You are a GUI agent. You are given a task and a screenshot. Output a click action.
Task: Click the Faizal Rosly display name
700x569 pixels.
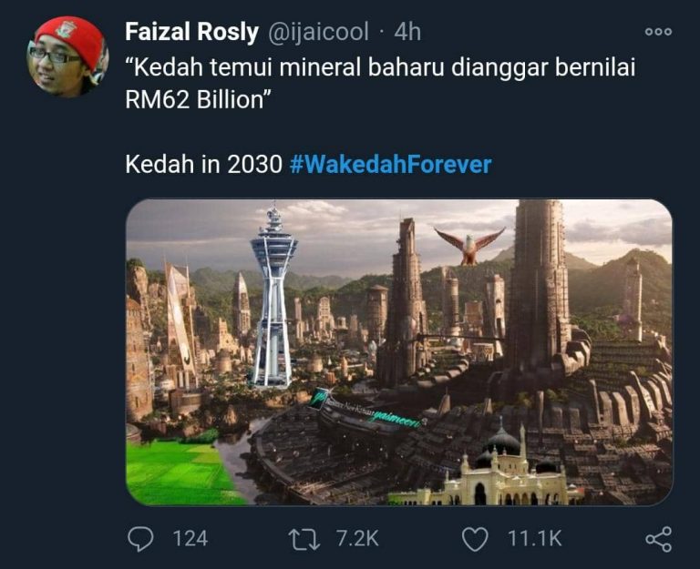point(191,32)
